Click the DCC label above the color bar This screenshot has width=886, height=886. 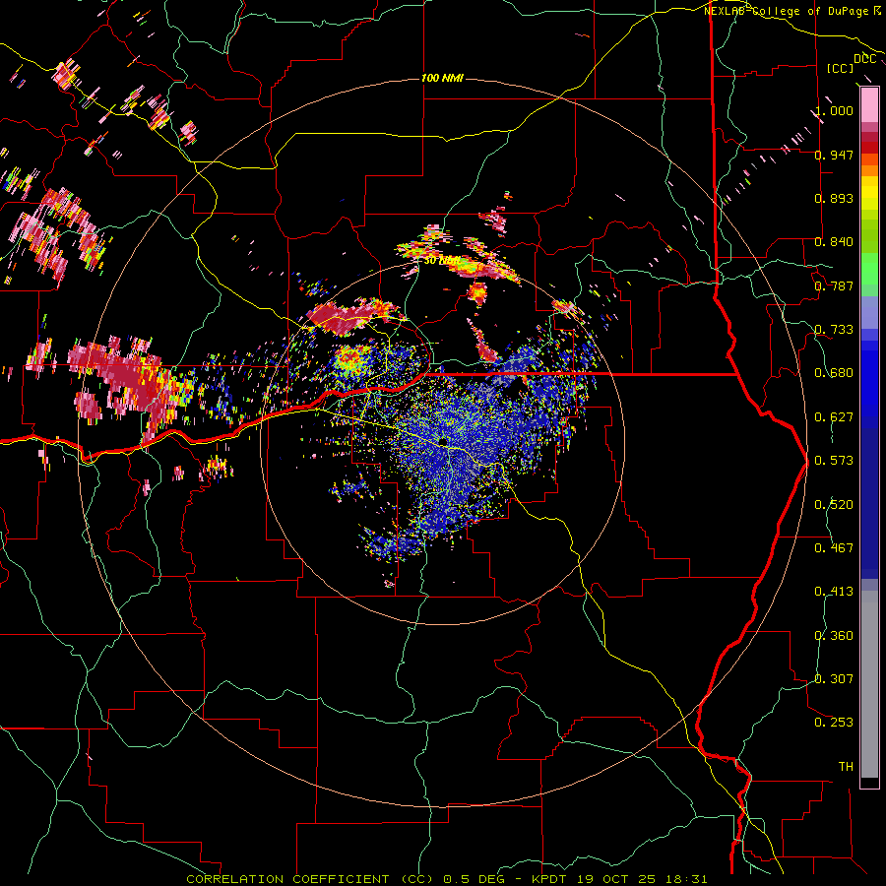(x=864, y=59)
